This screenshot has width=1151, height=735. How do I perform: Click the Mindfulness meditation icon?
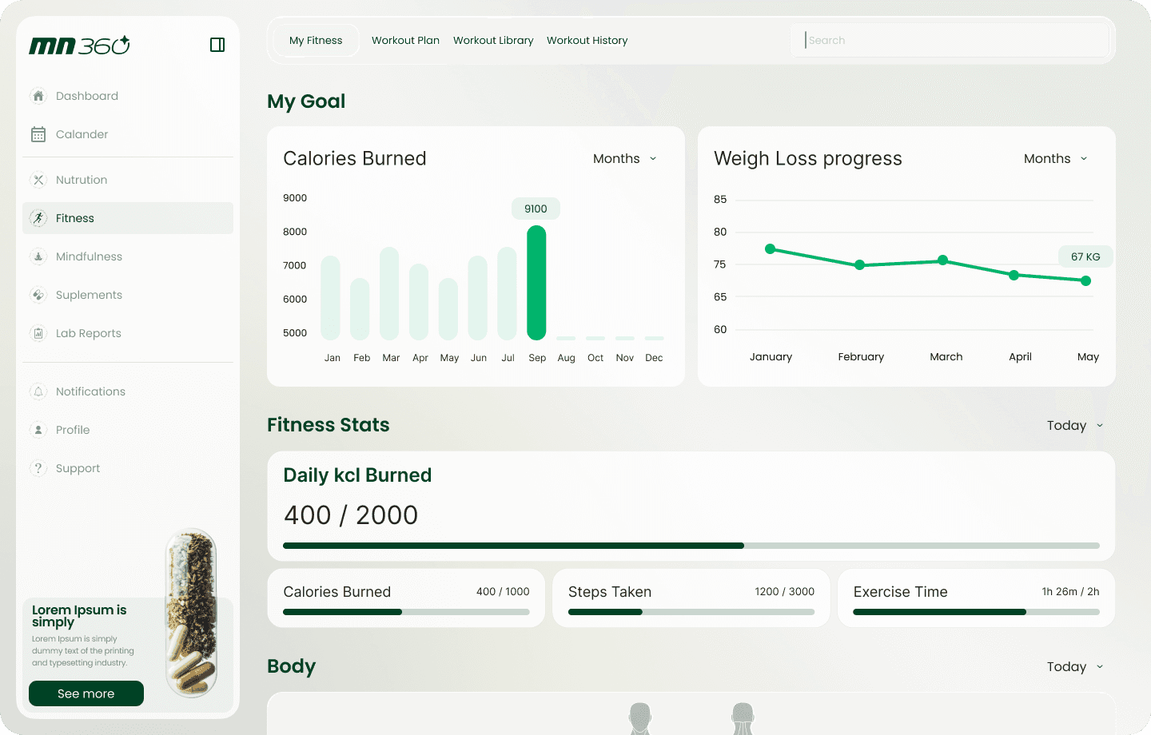[38, 256]
